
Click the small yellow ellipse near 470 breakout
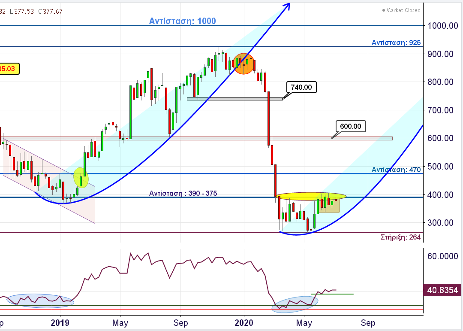pyautogui.click(x=81, y=177)
